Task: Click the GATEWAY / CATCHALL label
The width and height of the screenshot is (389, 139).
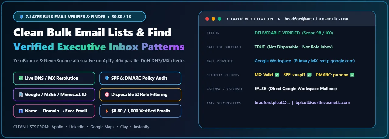Action: coord(225,89)
